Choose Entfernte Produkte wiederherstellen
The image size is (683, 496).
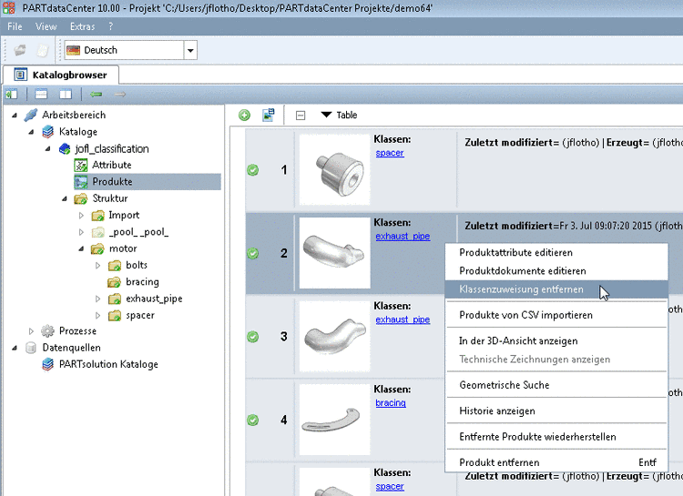[x=556, y=437]
